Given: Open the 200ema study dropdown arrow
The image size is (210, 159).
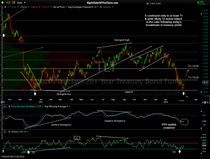Looking at the screenshot, I should [51, 7].
